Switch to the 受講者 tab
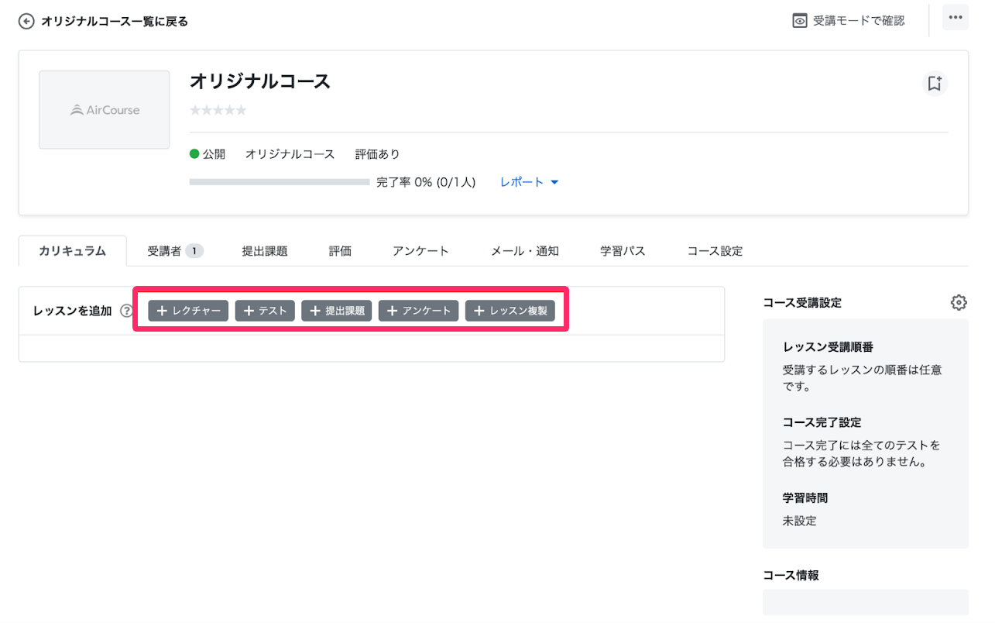 point(175,251)
